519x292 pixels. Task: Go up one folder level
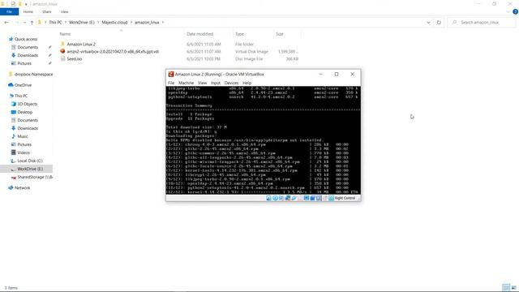(x=32, y=22)
